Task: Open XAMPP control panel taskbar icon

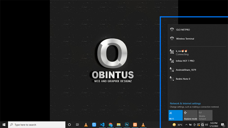Action: point(135,125)
